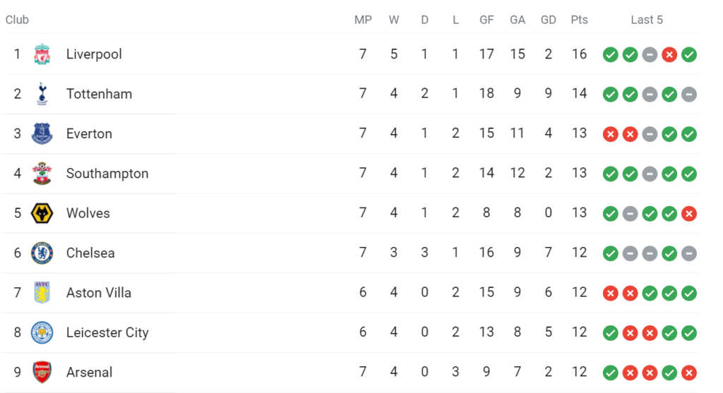The width and height of the screenshot is (723, 393).
Task: Click the Liverpool club crest
Action: [x=42, y=54]
